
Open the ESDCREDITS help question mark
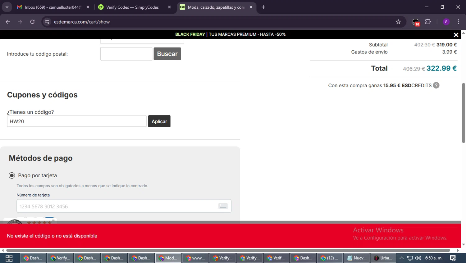coord(436,85)
